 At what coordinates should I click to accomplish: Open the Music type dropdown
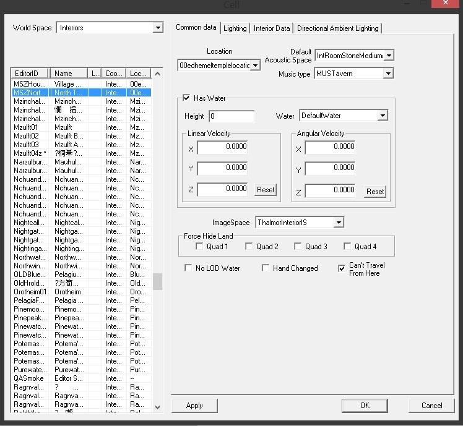click(x=388, y=74)
